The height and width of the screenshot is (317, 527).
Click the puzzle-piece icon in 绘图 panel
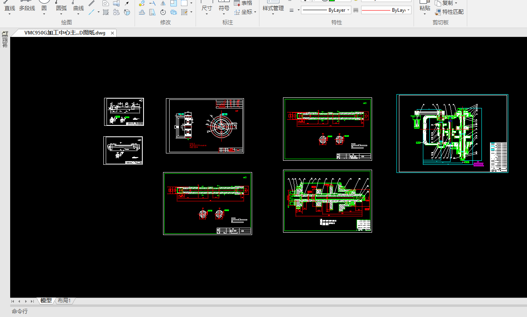(x=116, y=12)
